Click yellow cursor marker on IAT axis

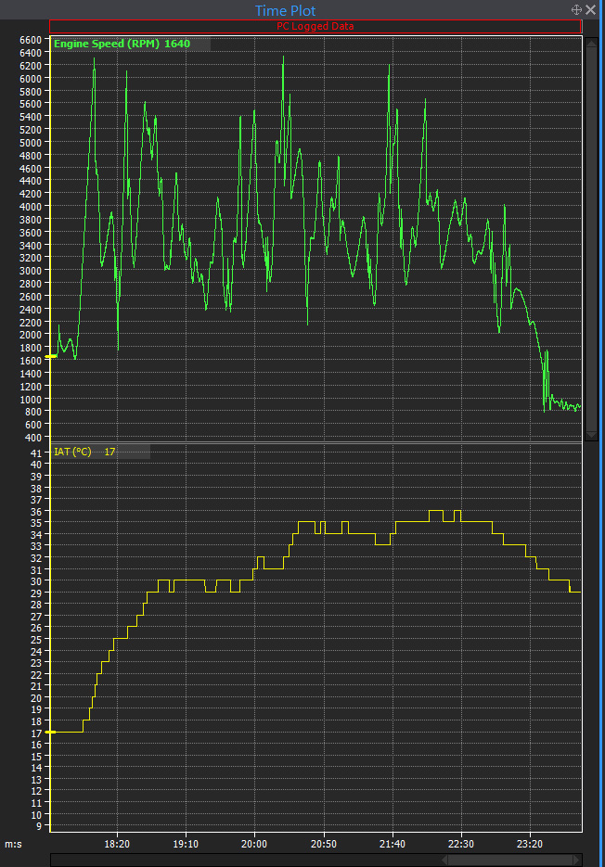[x=51, y=732]
